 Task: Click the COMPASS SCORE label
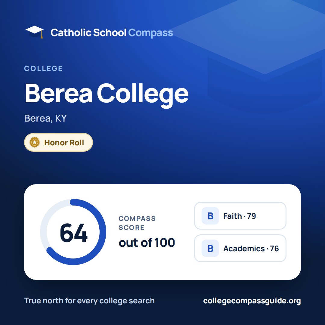pyautogui.click(x=137, y=223)
